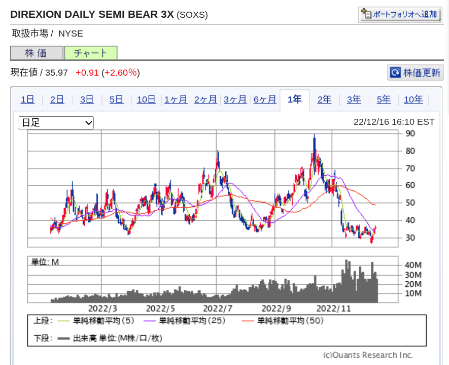Screen dimensions: 449x365
Task: Show the 2ヶ月 chart range
Action: point(205,99)
